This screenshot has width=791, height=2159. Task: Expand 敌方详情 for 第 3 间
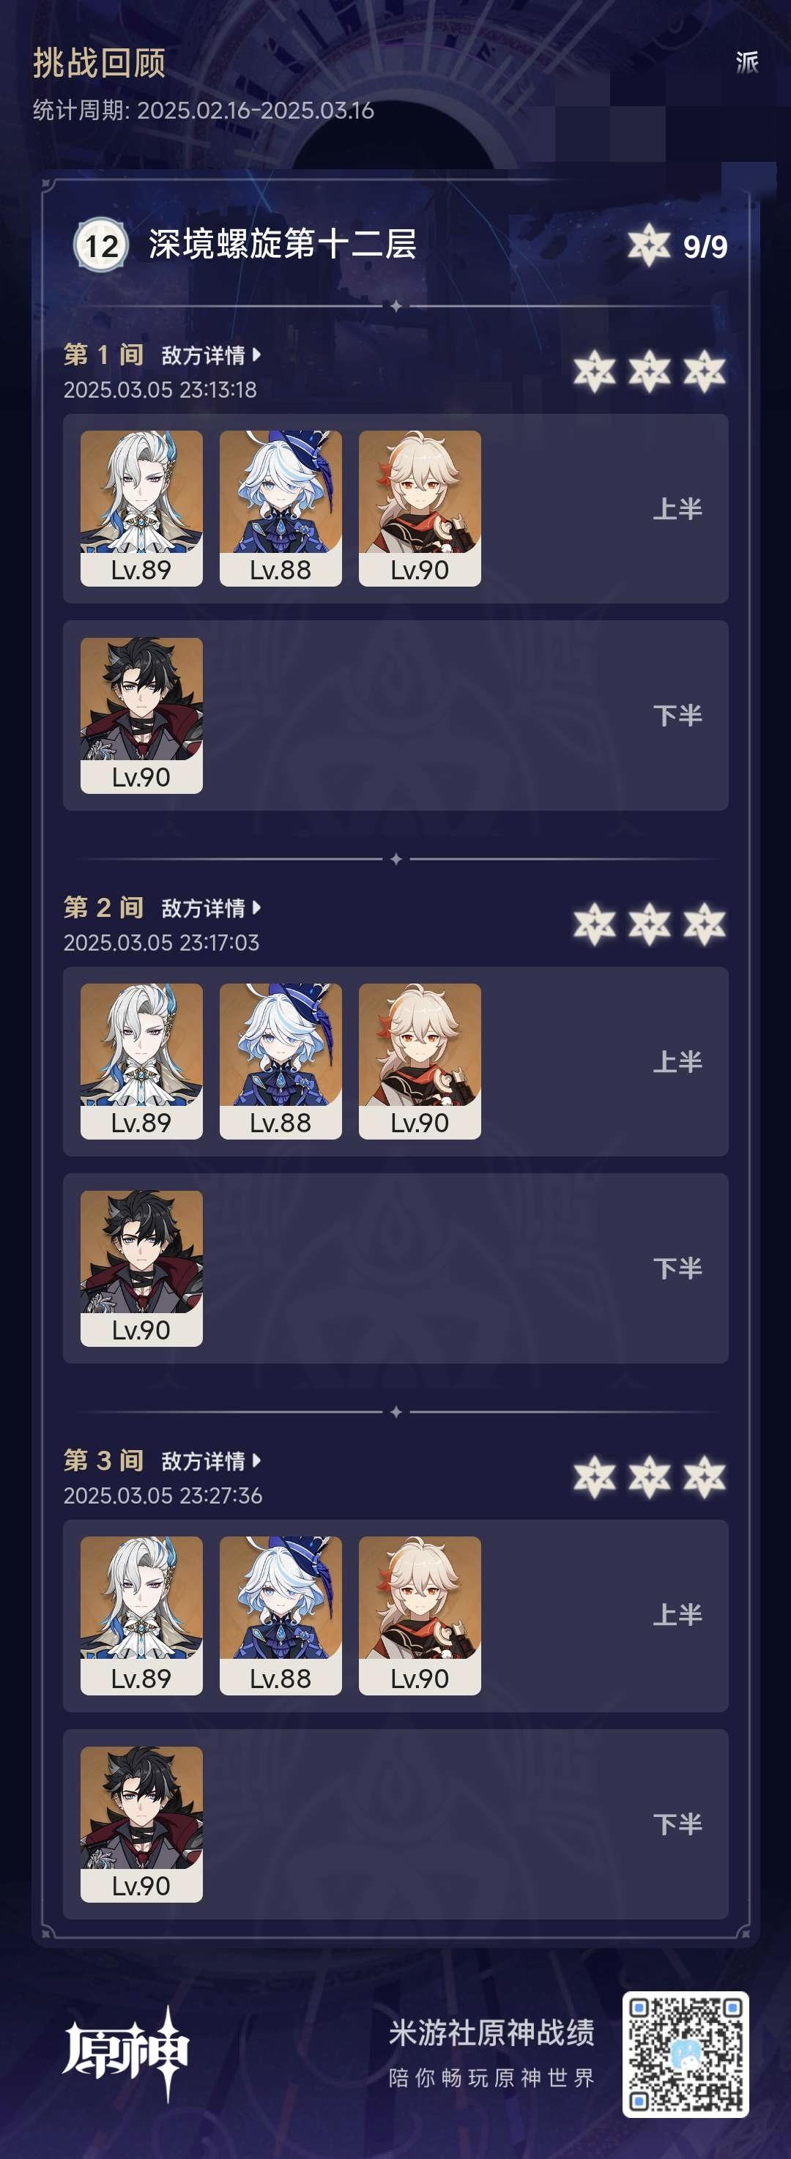pos(211,1461)
